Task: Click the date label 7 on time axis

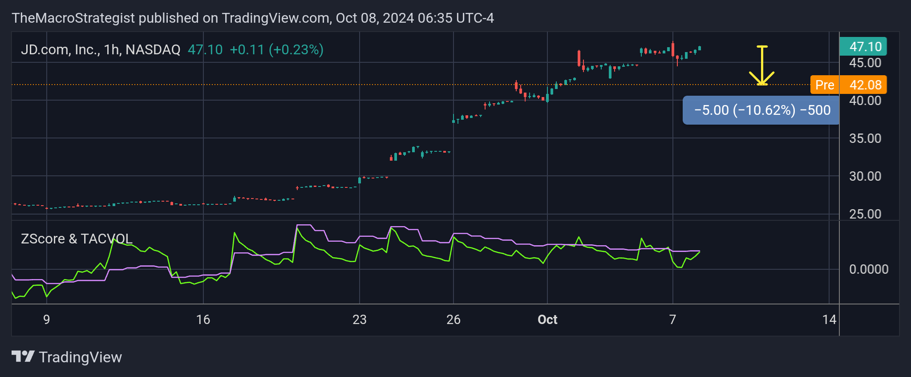Action: click(x=673, y=320)
